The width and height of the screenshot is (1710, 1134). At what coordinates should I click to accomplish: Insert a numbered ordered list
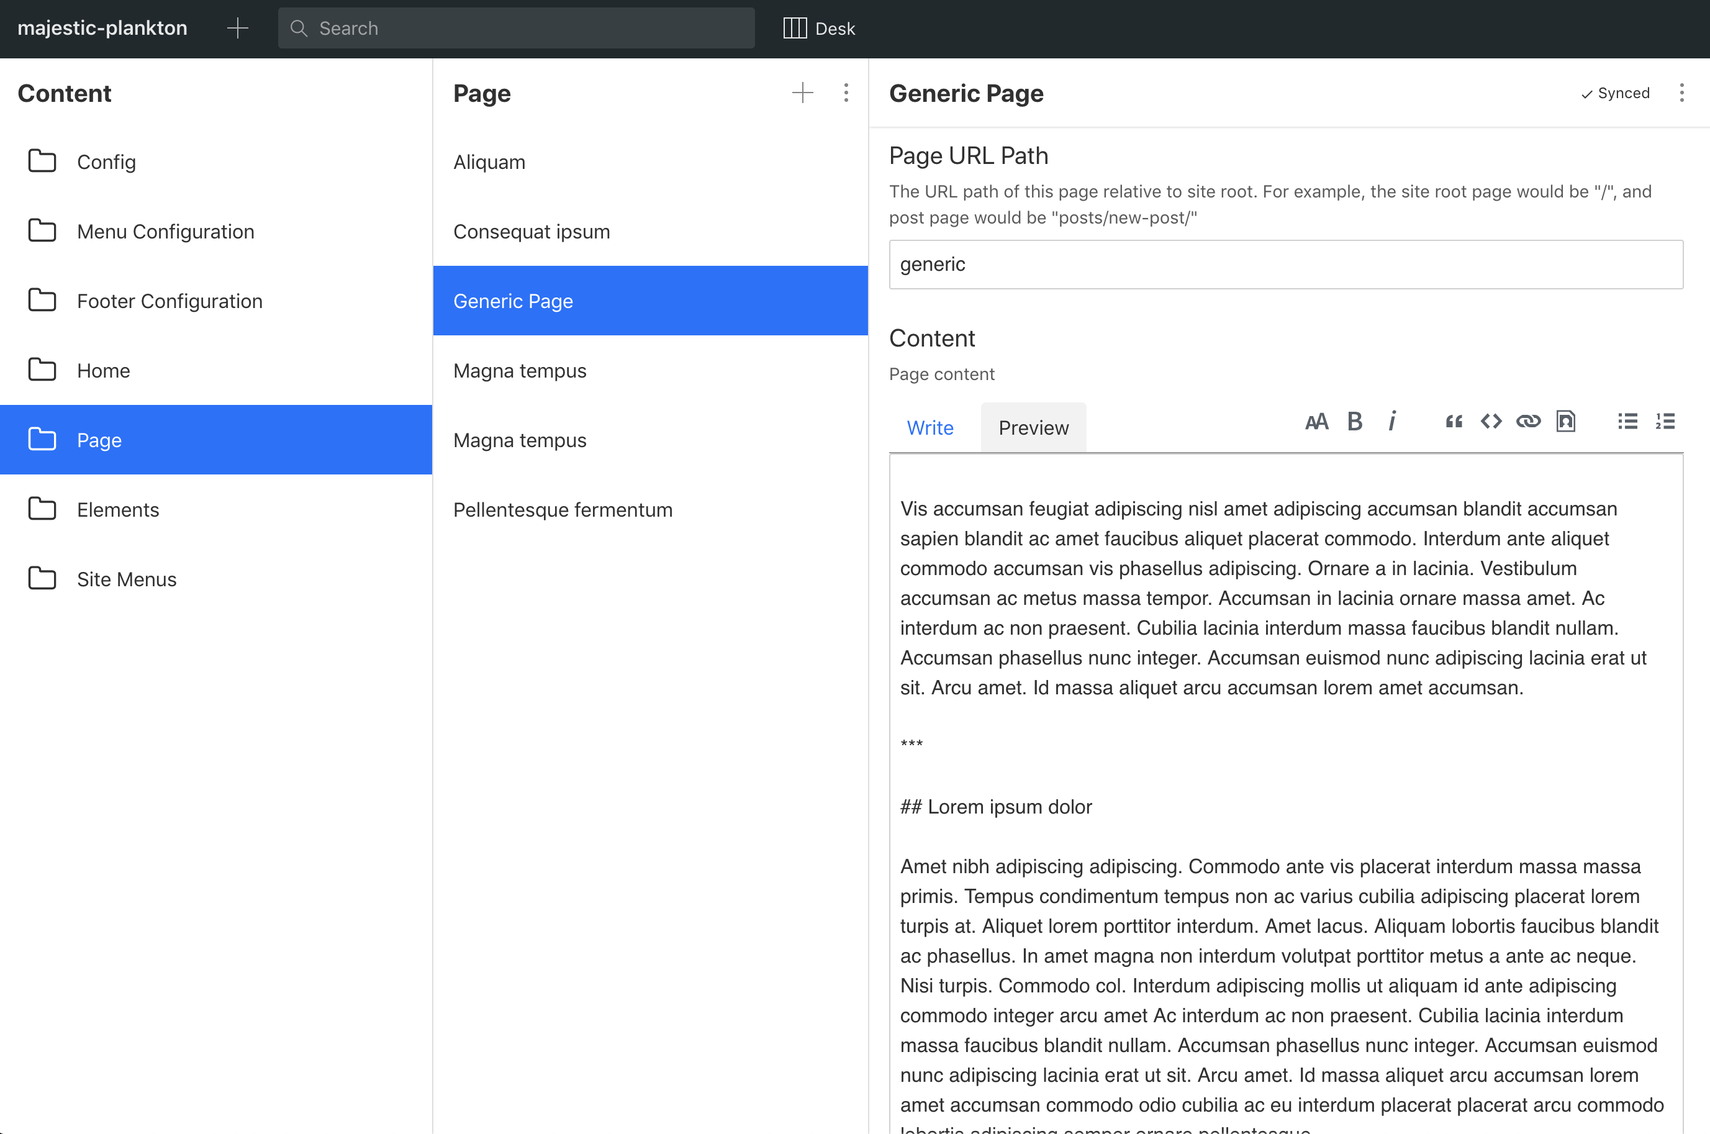(x=1665, y=422)
